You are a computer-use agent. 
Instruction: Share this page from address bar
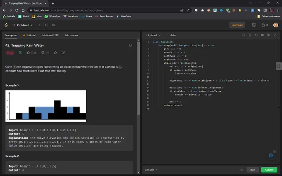(x=182, y=10)
